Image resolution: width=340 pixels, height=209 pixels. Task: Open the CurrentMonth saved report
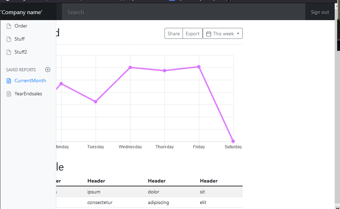click(30, 81)
